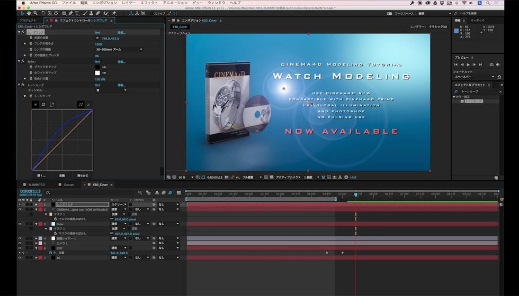The height and width of the screenshot is (296, 519).
Task: Open the graph editor icon in timeline
Action: tap(179, 192)
